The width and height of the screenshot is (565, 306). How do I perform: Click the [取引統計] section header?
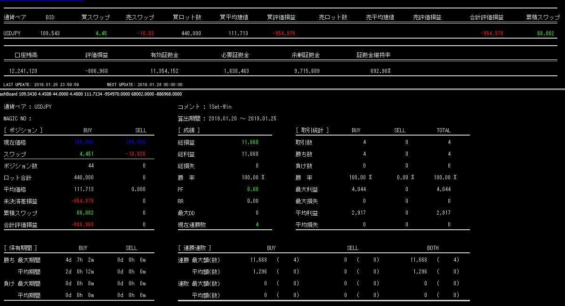(x=312, y=130)
